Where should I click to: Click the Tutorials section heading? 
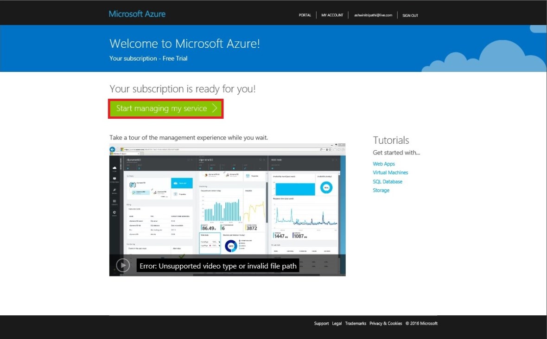click(x=390, y=140)
